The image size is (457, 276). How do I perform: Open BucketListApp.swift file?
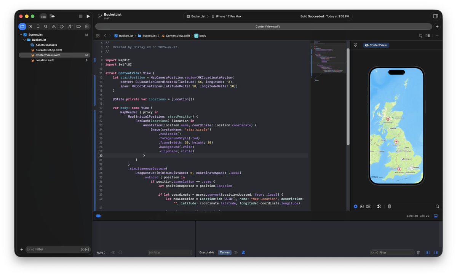49,50
